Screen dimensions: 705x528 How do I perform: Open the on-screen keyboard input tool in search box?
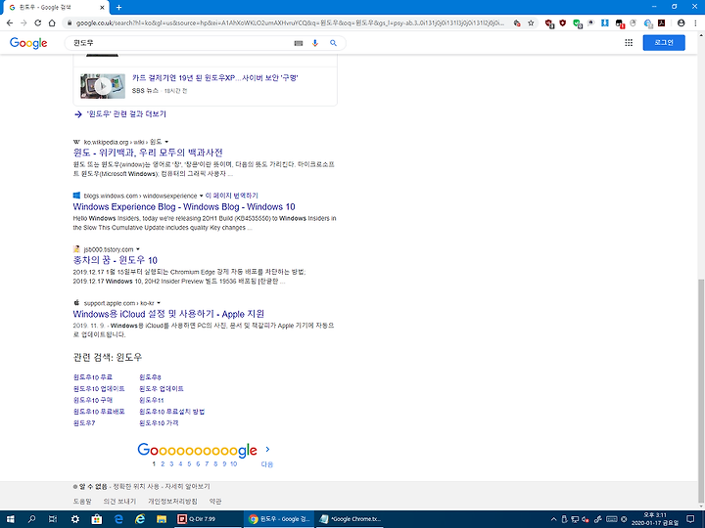pos(298,43)
